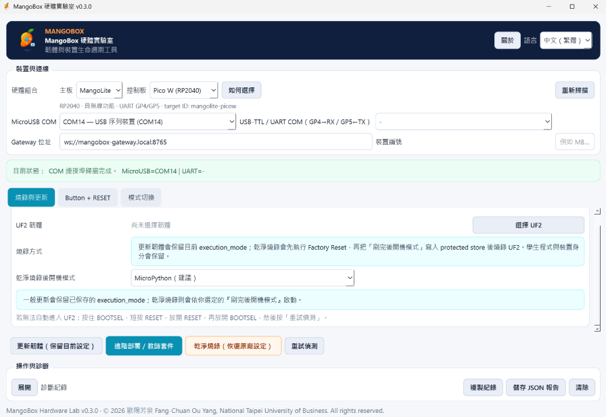Switch to the 燒錄與更新 tab

click(31, 198)
